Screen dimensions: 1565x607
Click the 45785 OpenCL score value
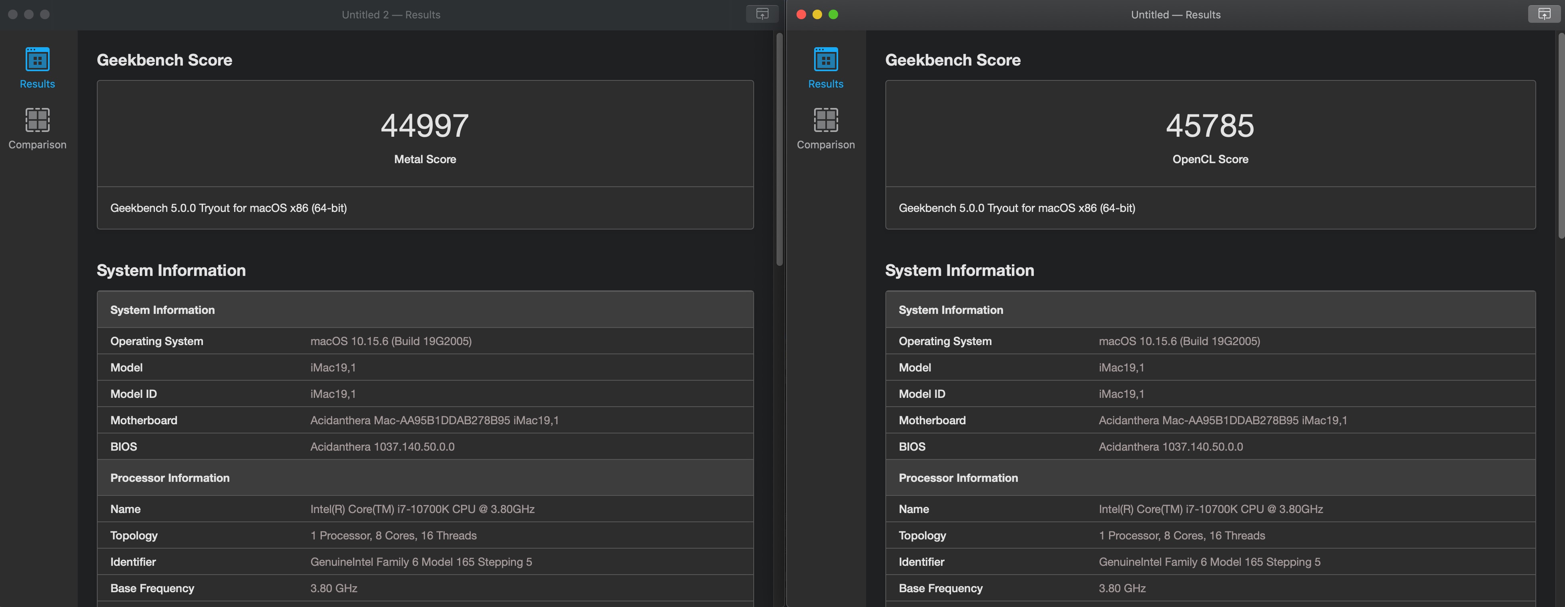pos(1210,126)
